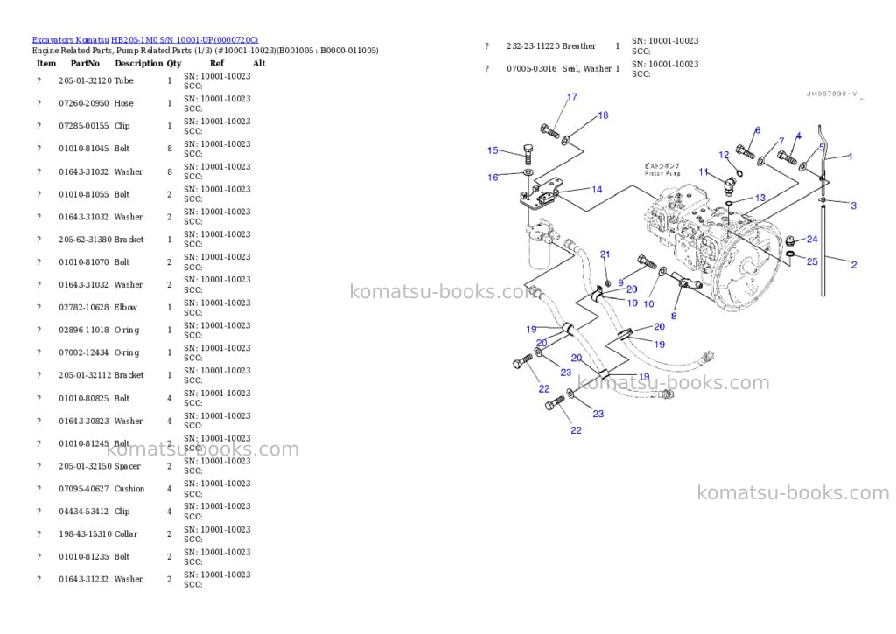Click drawing number JH007939-V
896x634 pixels.
[831, 94]
